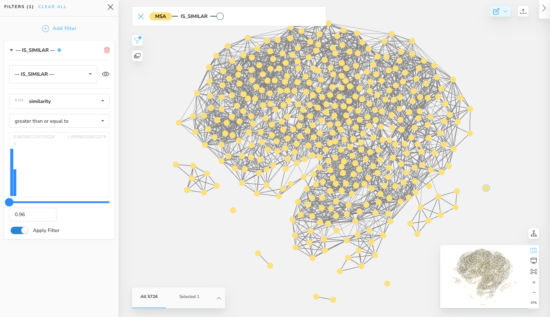The height and width of the screenshot is (317, 550).
Task: Enter presentation mode icon
Action: [534, 261]
